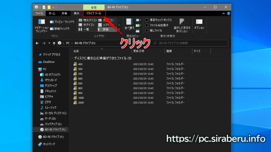
Task: Open the ファイル menu tab
Action: click(39, 14)
